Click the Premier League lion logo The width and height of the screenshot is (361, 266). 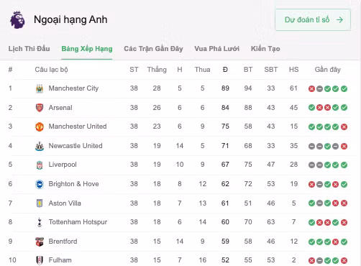click(x=17, y=20)
